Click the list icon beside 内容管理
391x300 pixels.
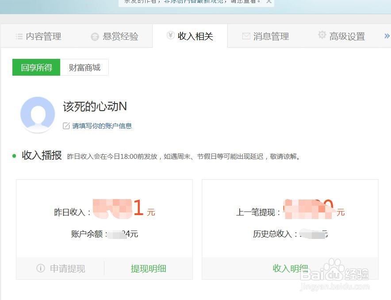[19, 36]
